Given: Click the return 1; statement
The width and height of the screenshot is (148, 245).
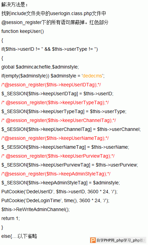Looking at the screenshot, I should (x=11, y=218).
